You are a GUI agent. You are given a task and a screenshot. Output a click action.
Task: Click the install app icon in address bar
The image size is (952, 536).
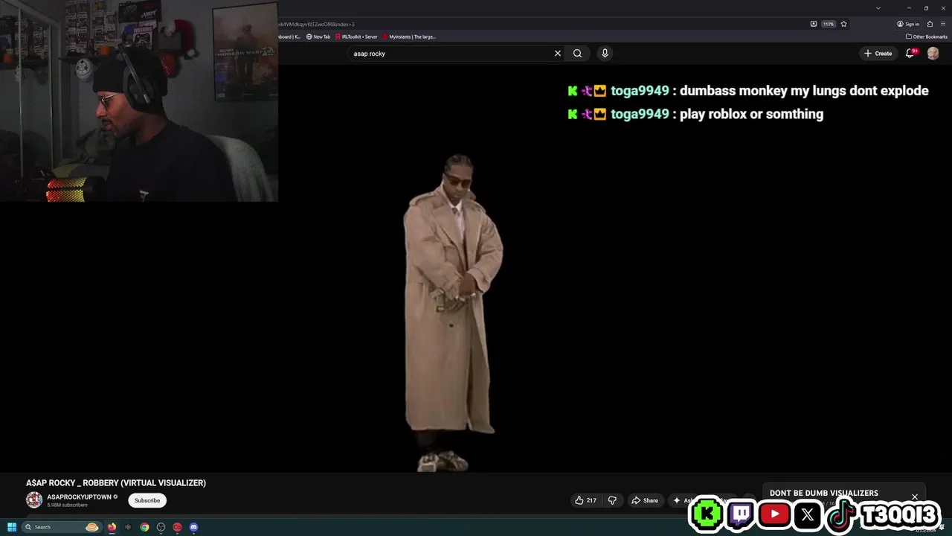814,24
